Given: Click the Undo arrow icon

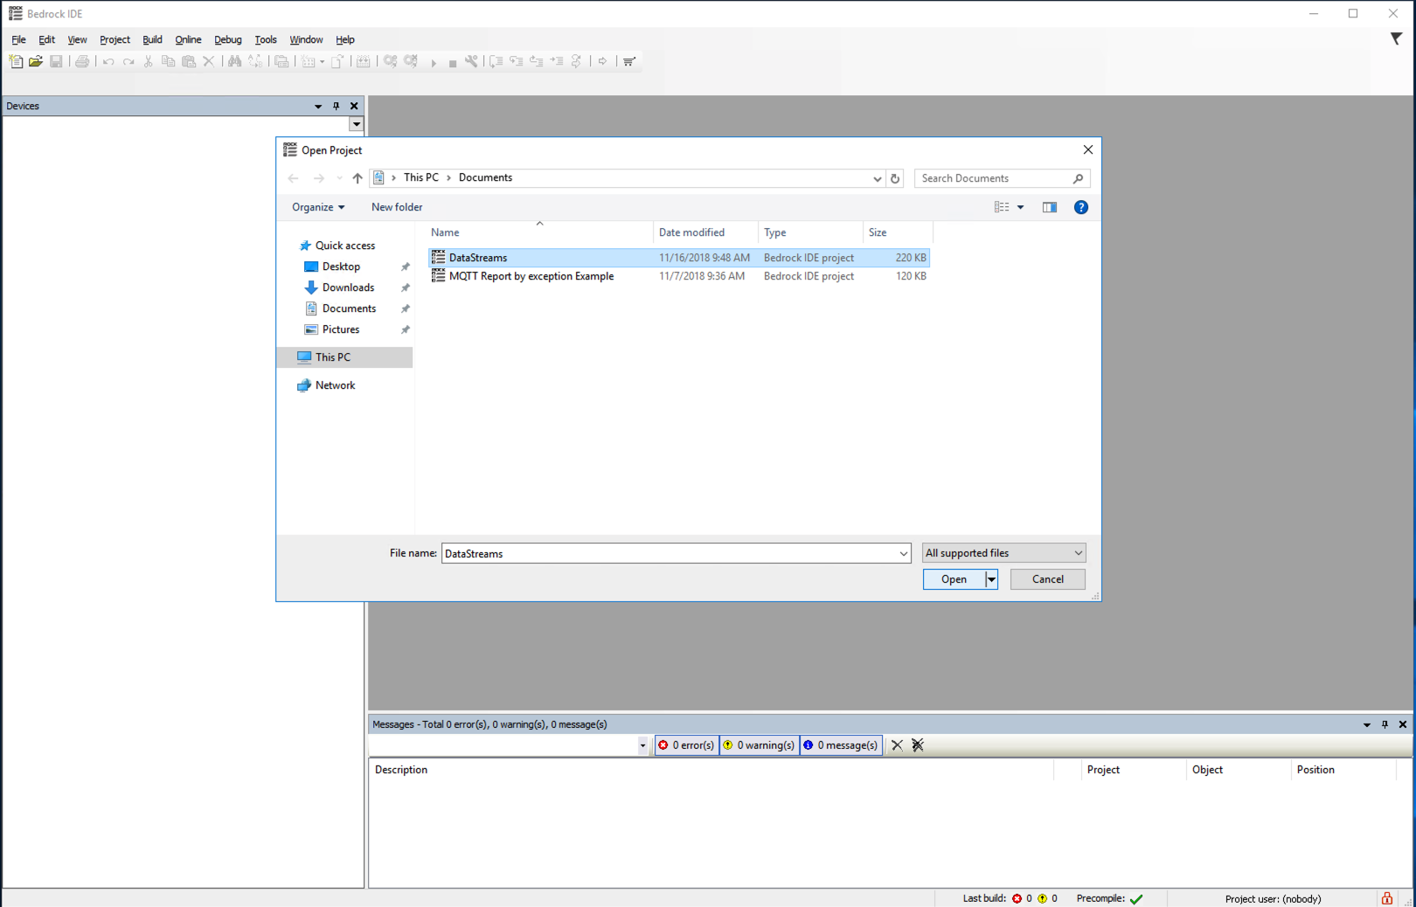Looking at the screenshot, I should pyautogui.click(x=108, y=61).
